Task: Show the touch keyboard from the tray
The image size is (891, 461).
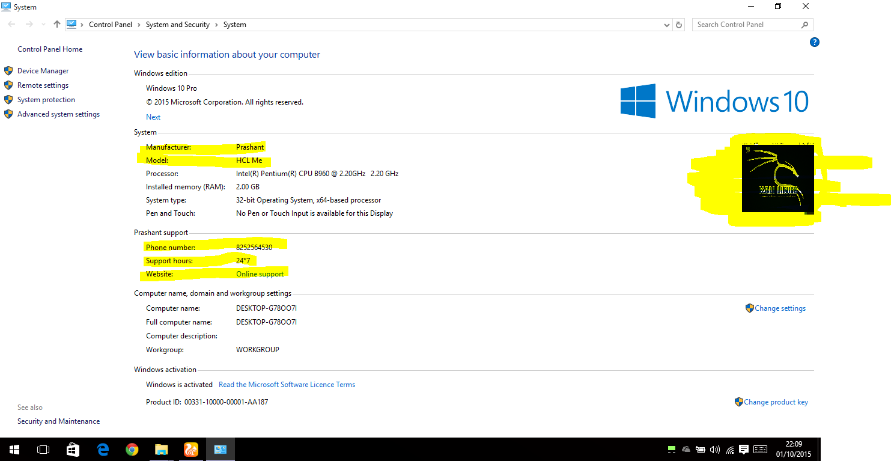Action: [760, 449]
